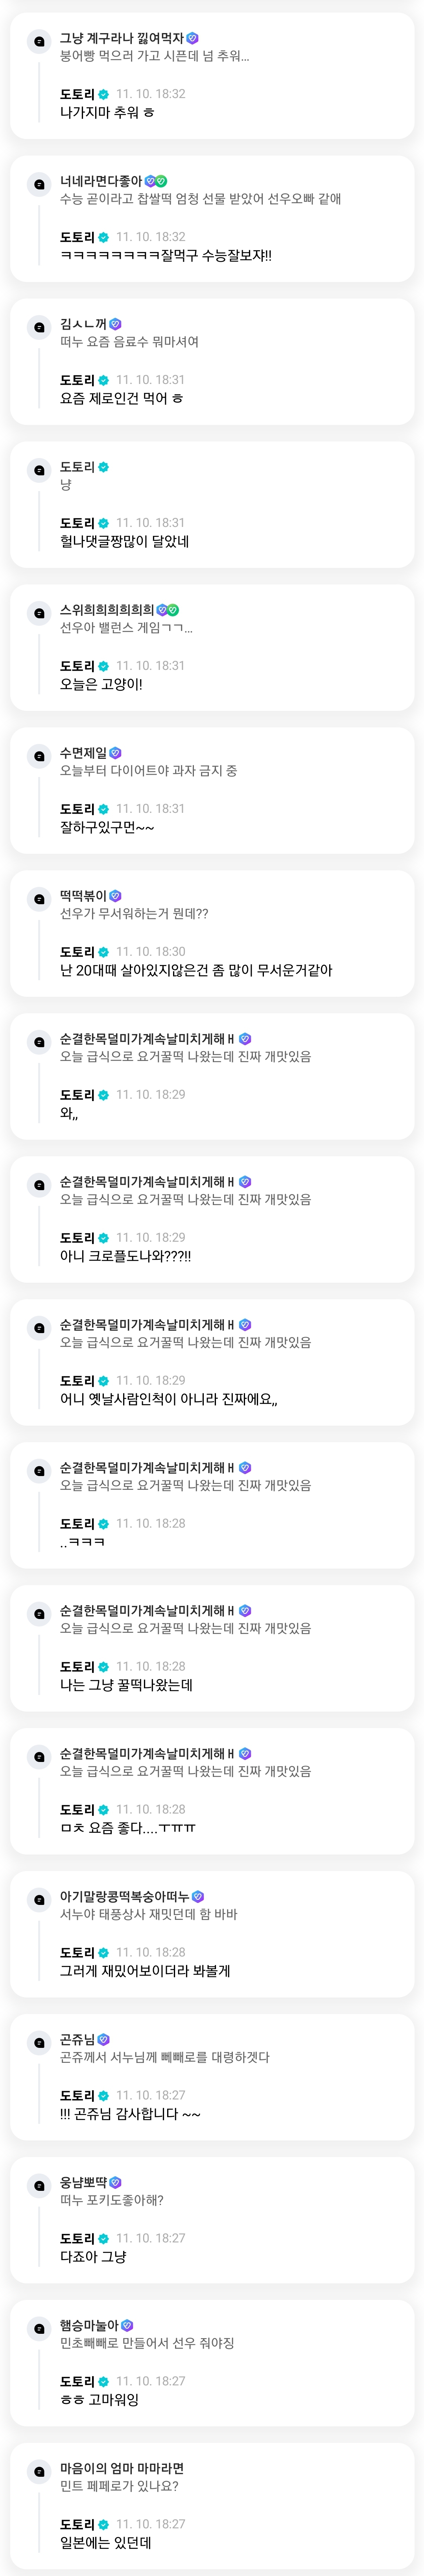Click the badge next to 햄승마눌아
Image resolution: width=424 pixels, height=2576 pixels.
click(x=128, y=2325)
